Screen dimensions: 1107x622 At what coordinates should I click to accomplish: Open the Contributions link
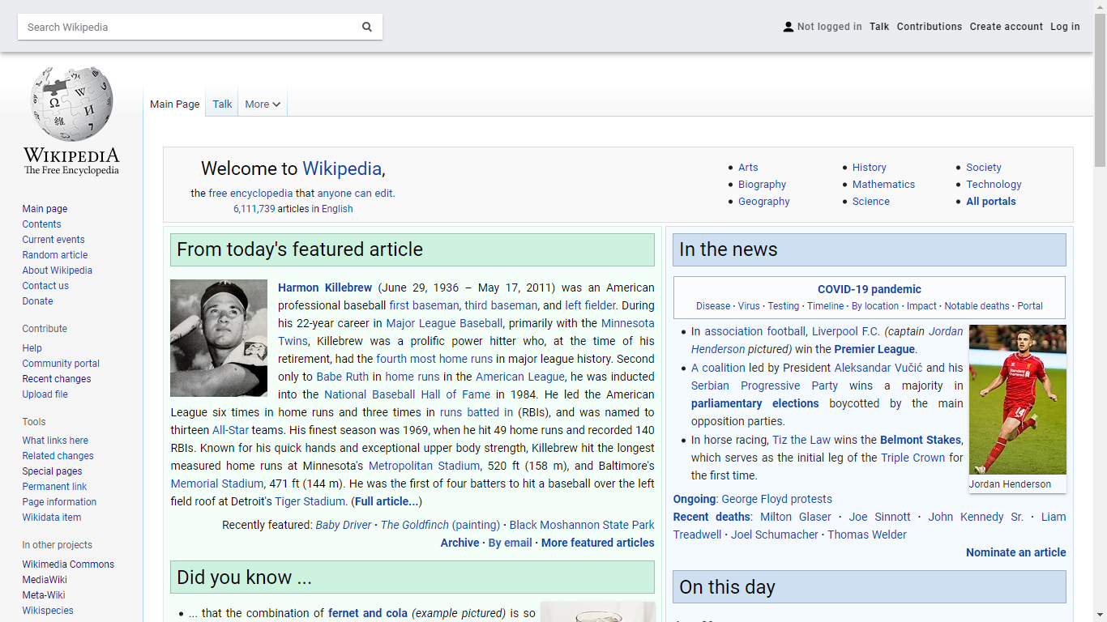click(x=930, y=27)
